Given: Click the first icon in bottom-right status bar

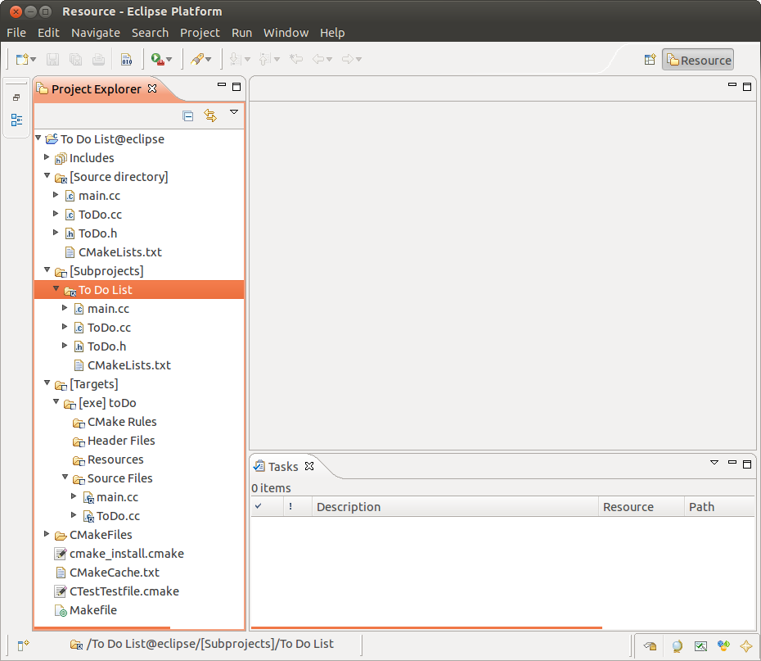Looking at the screenshot, I should coord(651,646).
